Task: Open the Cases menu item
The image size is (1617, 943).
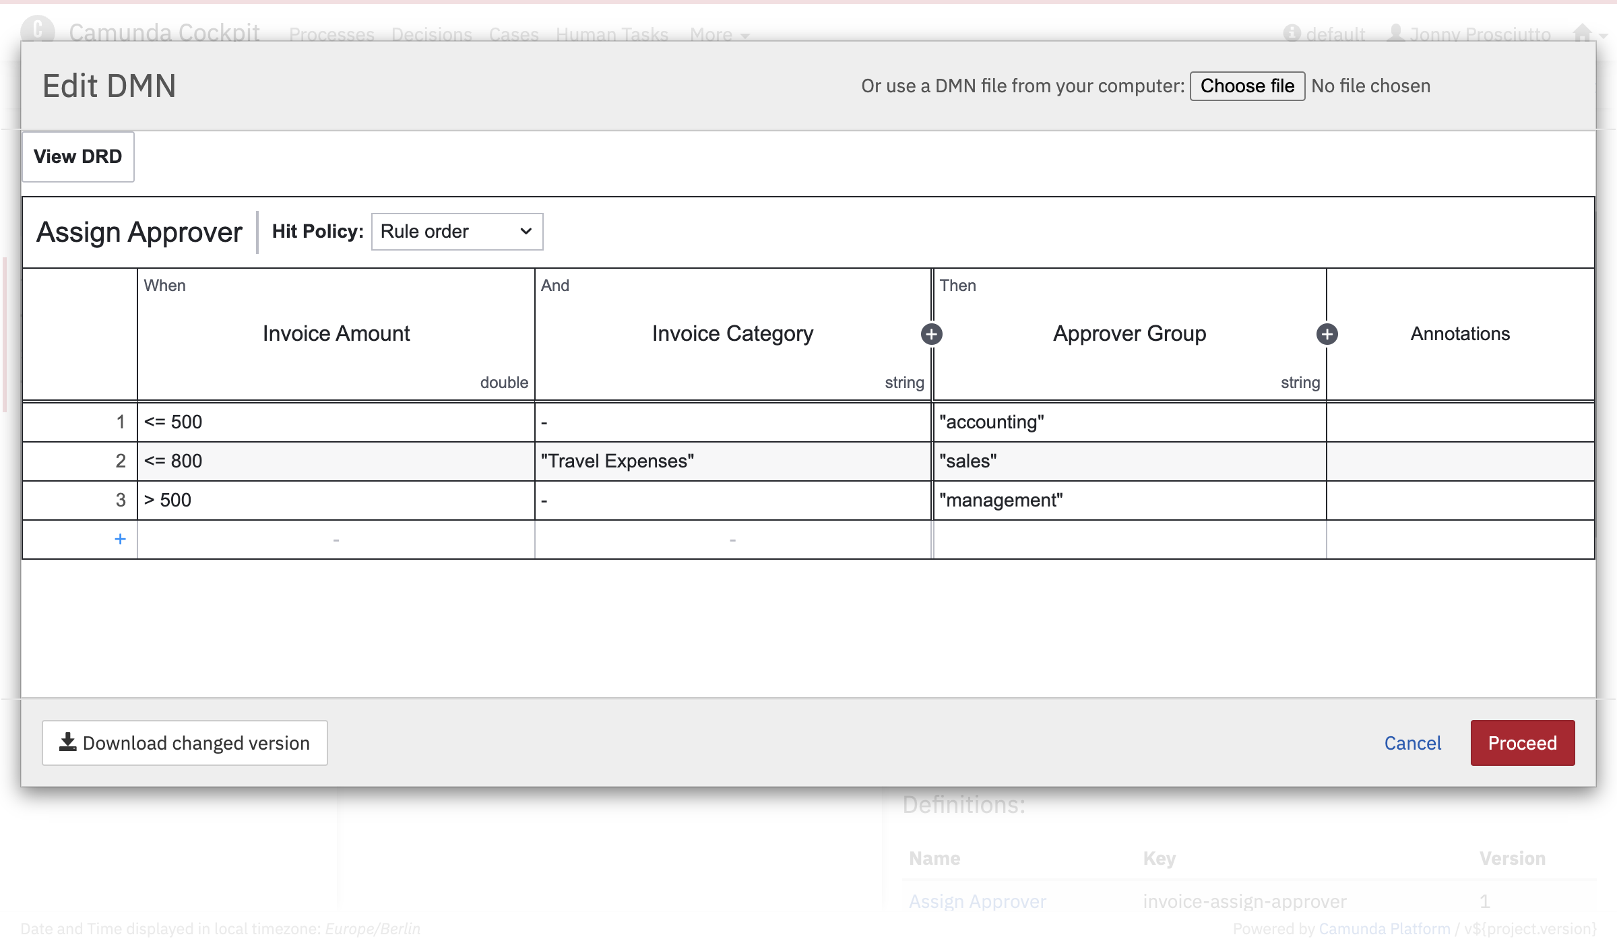Action: [x=513, y=34]
